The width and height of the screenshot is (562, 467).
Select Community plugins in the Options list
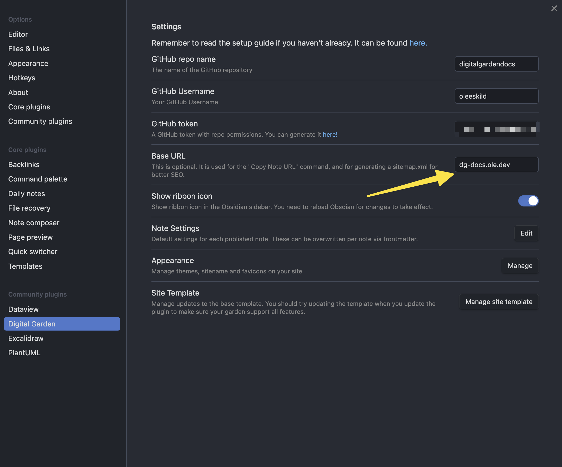click(x=40, y=122)
